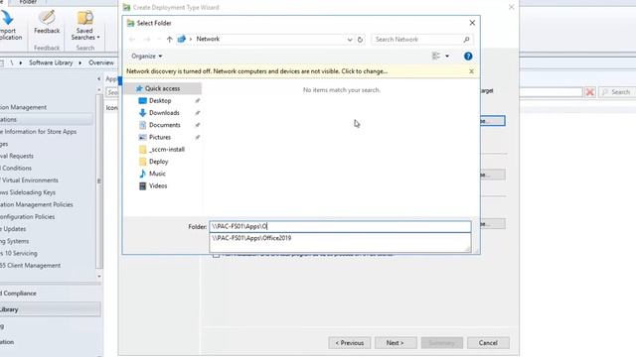This screenshot has width=636, height=357.
Task: Dismiss the network discovery notification bar
Action: [471, 71]
